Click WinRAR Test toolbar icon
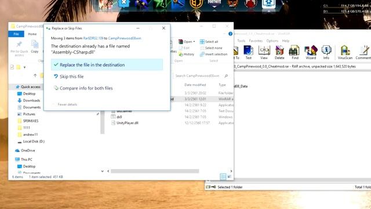 coord(249,52)
